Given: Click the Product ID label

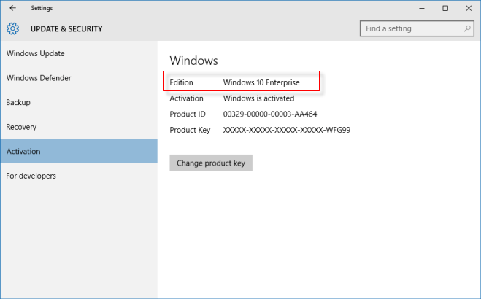Looking at the screenshot, I should click(188, 114).
